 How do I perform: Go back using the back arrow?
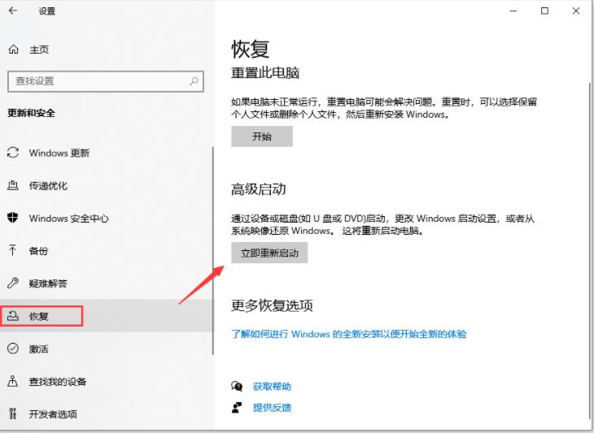click(x=13, y=11)
